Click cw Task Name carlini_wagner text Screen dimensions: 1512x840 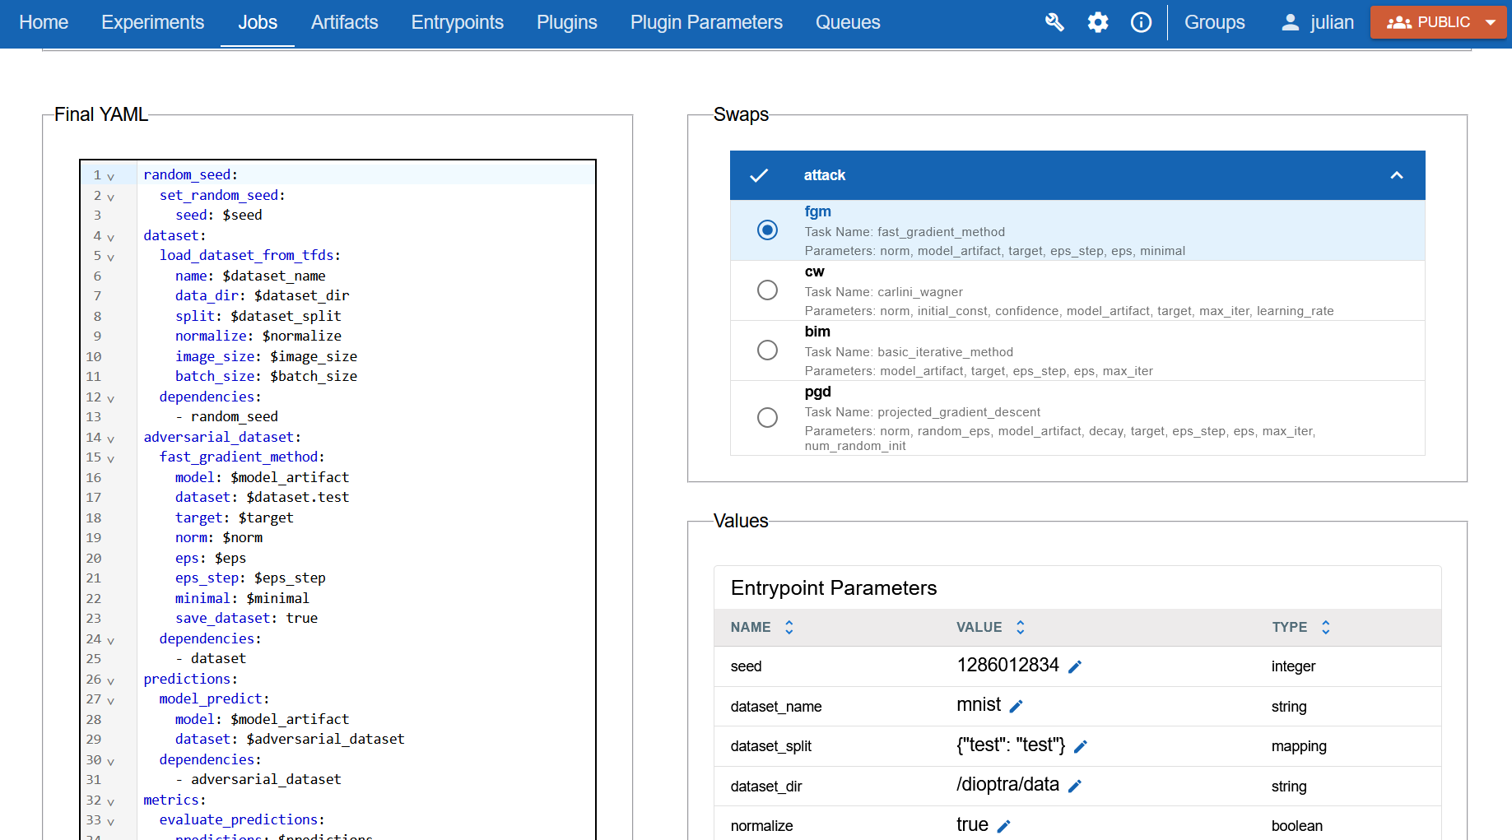(x=883, y=292)
